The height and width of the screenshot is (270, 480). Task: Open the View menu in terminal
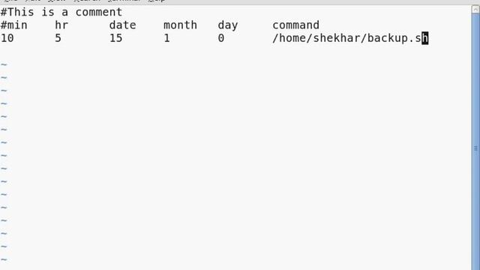click(57, 1)
